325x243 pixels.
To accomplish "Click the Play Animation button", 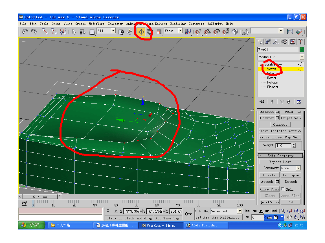I will (x=261, y=211).
